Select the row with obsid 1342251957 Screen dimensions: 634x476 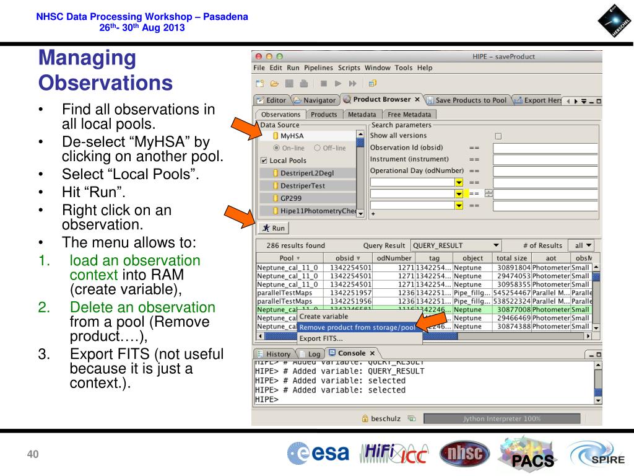click(424, 293)
